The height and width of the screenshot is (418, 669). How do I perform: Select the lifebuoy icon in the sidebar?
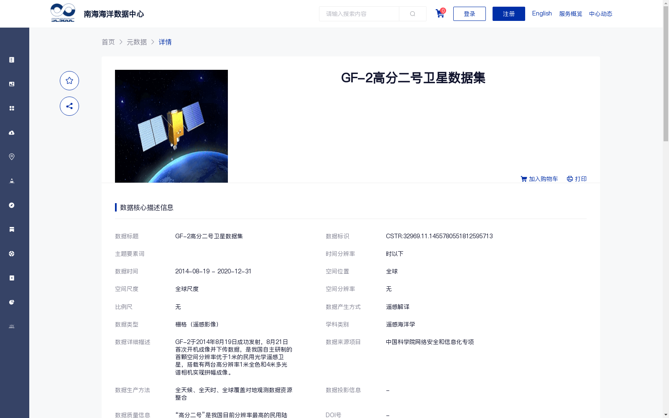[x=12, y=254]
